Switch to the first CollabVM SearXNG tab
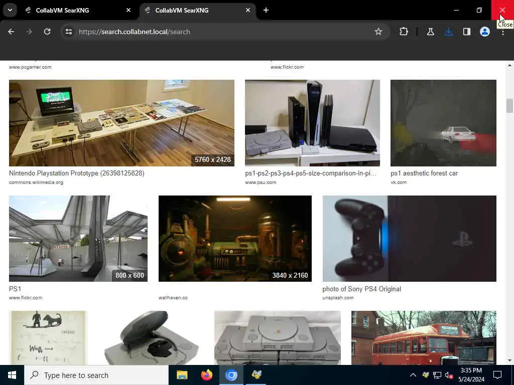This screenshot has height=385, width=514. (78, 10)
